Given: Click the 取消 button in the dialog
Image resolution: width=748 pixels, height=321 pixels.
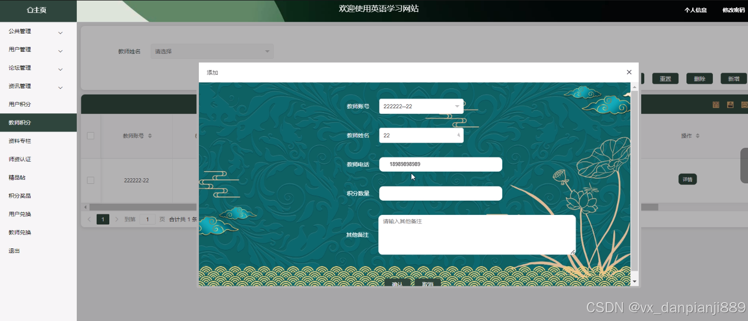Looking at the screenshot, I should pyautogui.click(x=428, y=283).
